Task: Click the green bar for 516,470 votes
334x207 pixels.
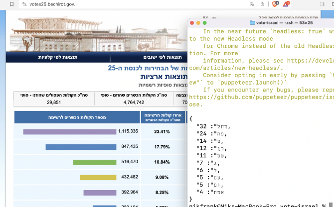Action: tap(95, 162)
